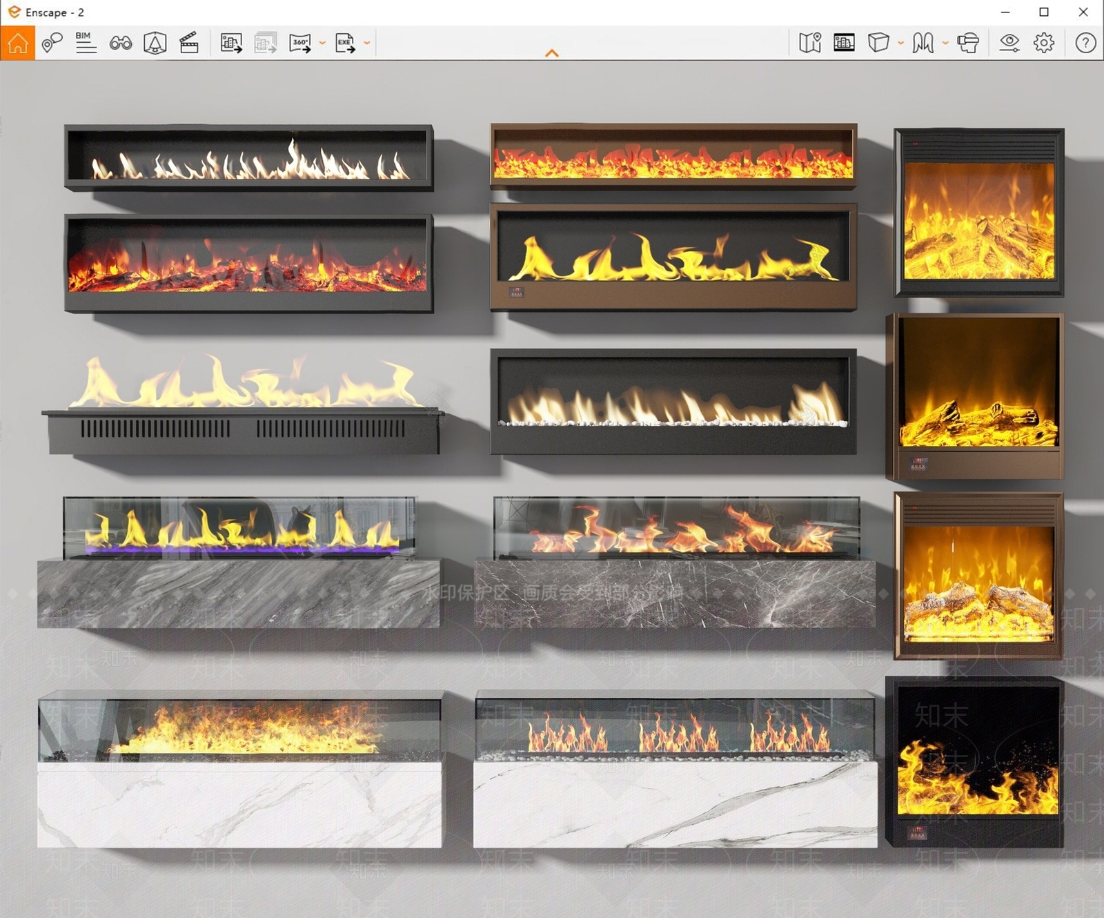Viewport: 1104px width, 918px height.
Task: Expand the cube view mode dropdown arrow
Action: pos(900,43)
